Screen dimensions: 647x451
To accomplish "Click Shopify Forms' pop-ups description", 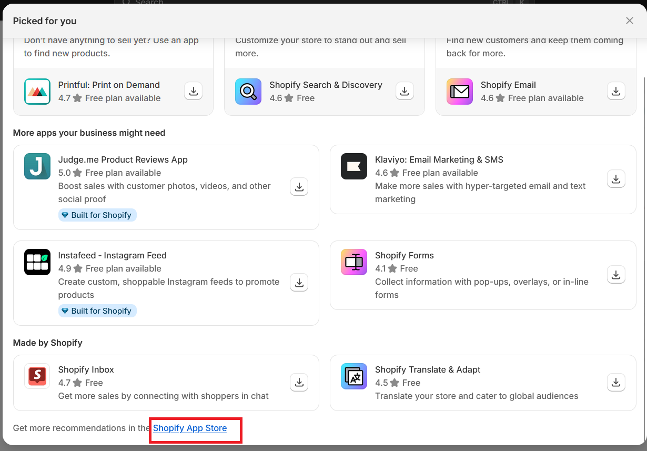I will point(482,288).
